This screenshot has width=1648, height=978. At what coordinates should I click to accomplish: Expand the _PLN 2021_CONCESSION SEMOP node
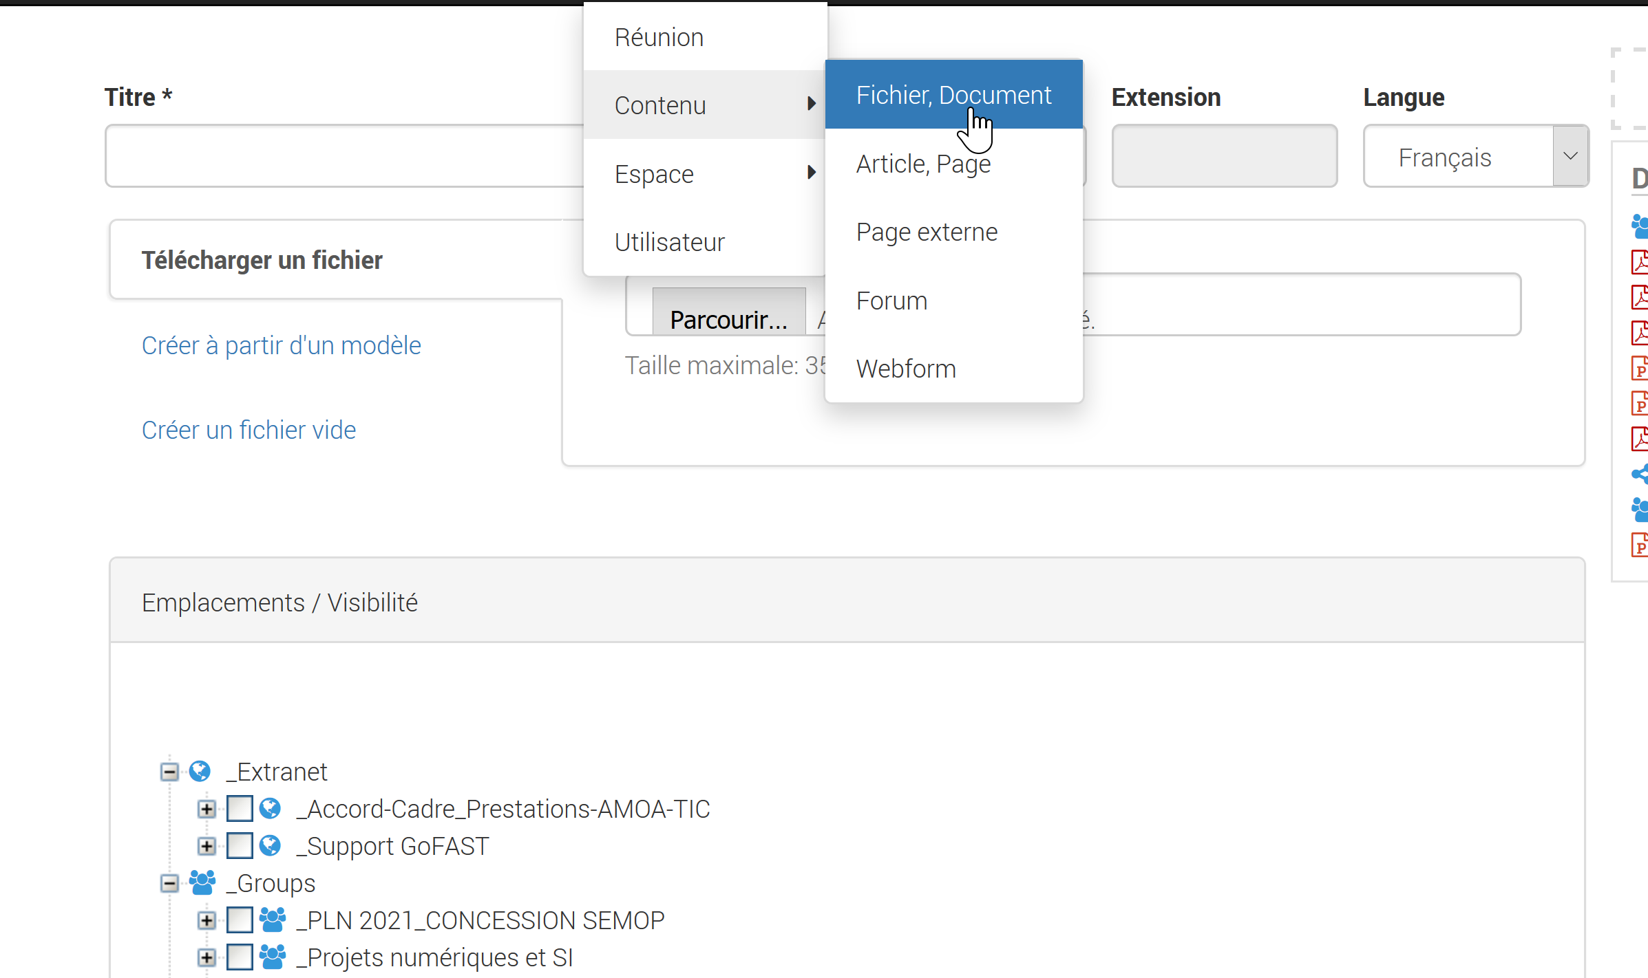coord(207,920)
